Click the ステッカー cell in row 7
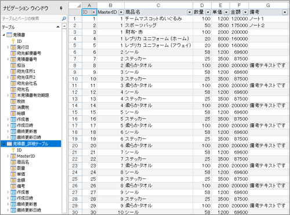The height and width of the screenshot is (215, 290). tap(158, 59)
